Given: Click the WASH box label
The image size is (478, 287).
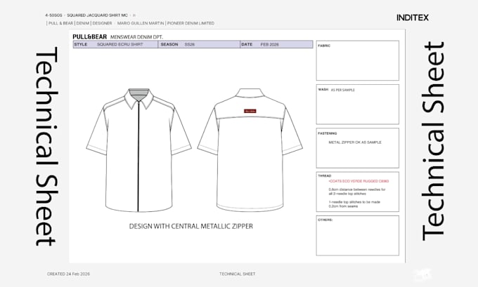Looking at the screenshot, I should coord(323,90).
